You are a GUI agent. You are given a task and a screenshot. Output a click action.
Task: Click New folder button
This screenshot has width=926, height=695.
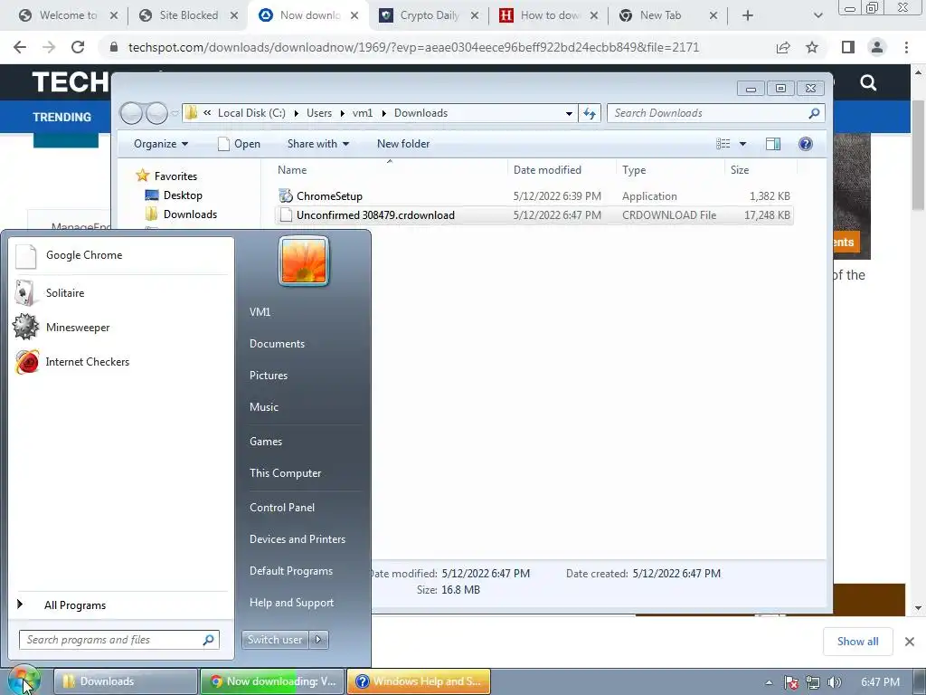403,144
